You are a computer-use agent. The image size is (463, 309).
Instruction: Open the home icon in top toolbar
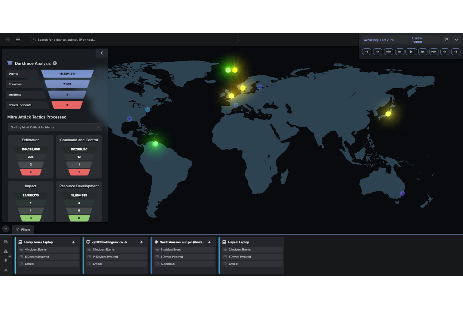click(7, 39)
